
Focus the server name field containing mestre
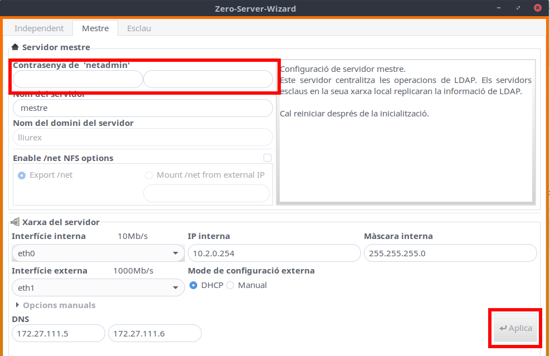143,108
